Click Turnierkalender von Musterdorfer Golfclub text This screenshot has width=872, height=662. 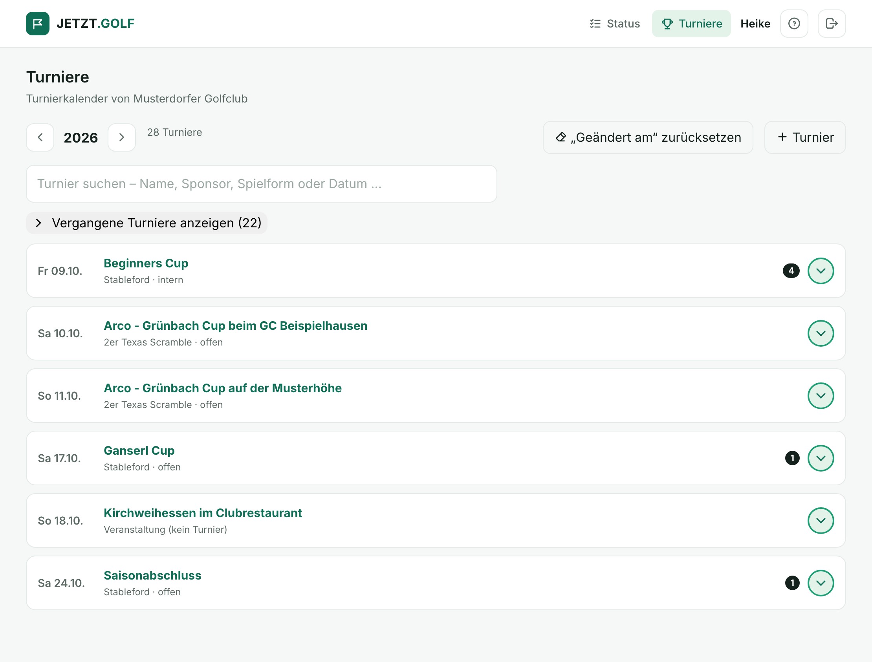pyautogui.click(x=137, y=99)
